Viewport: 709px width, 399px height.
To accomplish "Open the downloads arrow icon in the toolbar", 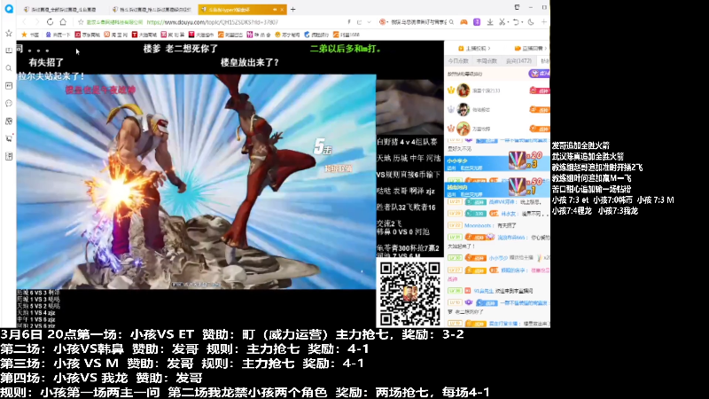I will click(490, 21).
